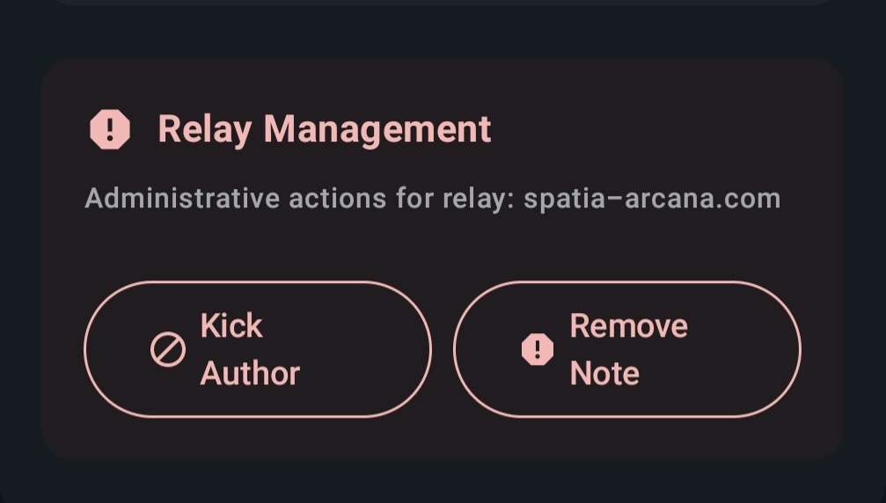Click the octagon alert icon beside Relay Management
The width and height of the screenshot is (886, 503).
[110, 130]
